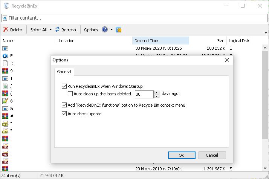Viewport: 269px width, 179px height.
Task: Select the blank document icon for item <
Action: [x=5, y=63]
